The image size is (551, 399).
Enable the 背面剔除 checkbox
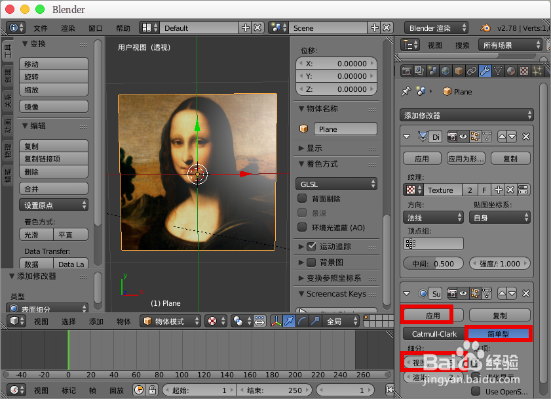(302, 198)
